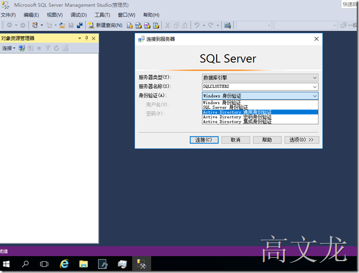
Task: Close the Object Explorer panel
Action: pyautogui.click(x=93, y=38)
